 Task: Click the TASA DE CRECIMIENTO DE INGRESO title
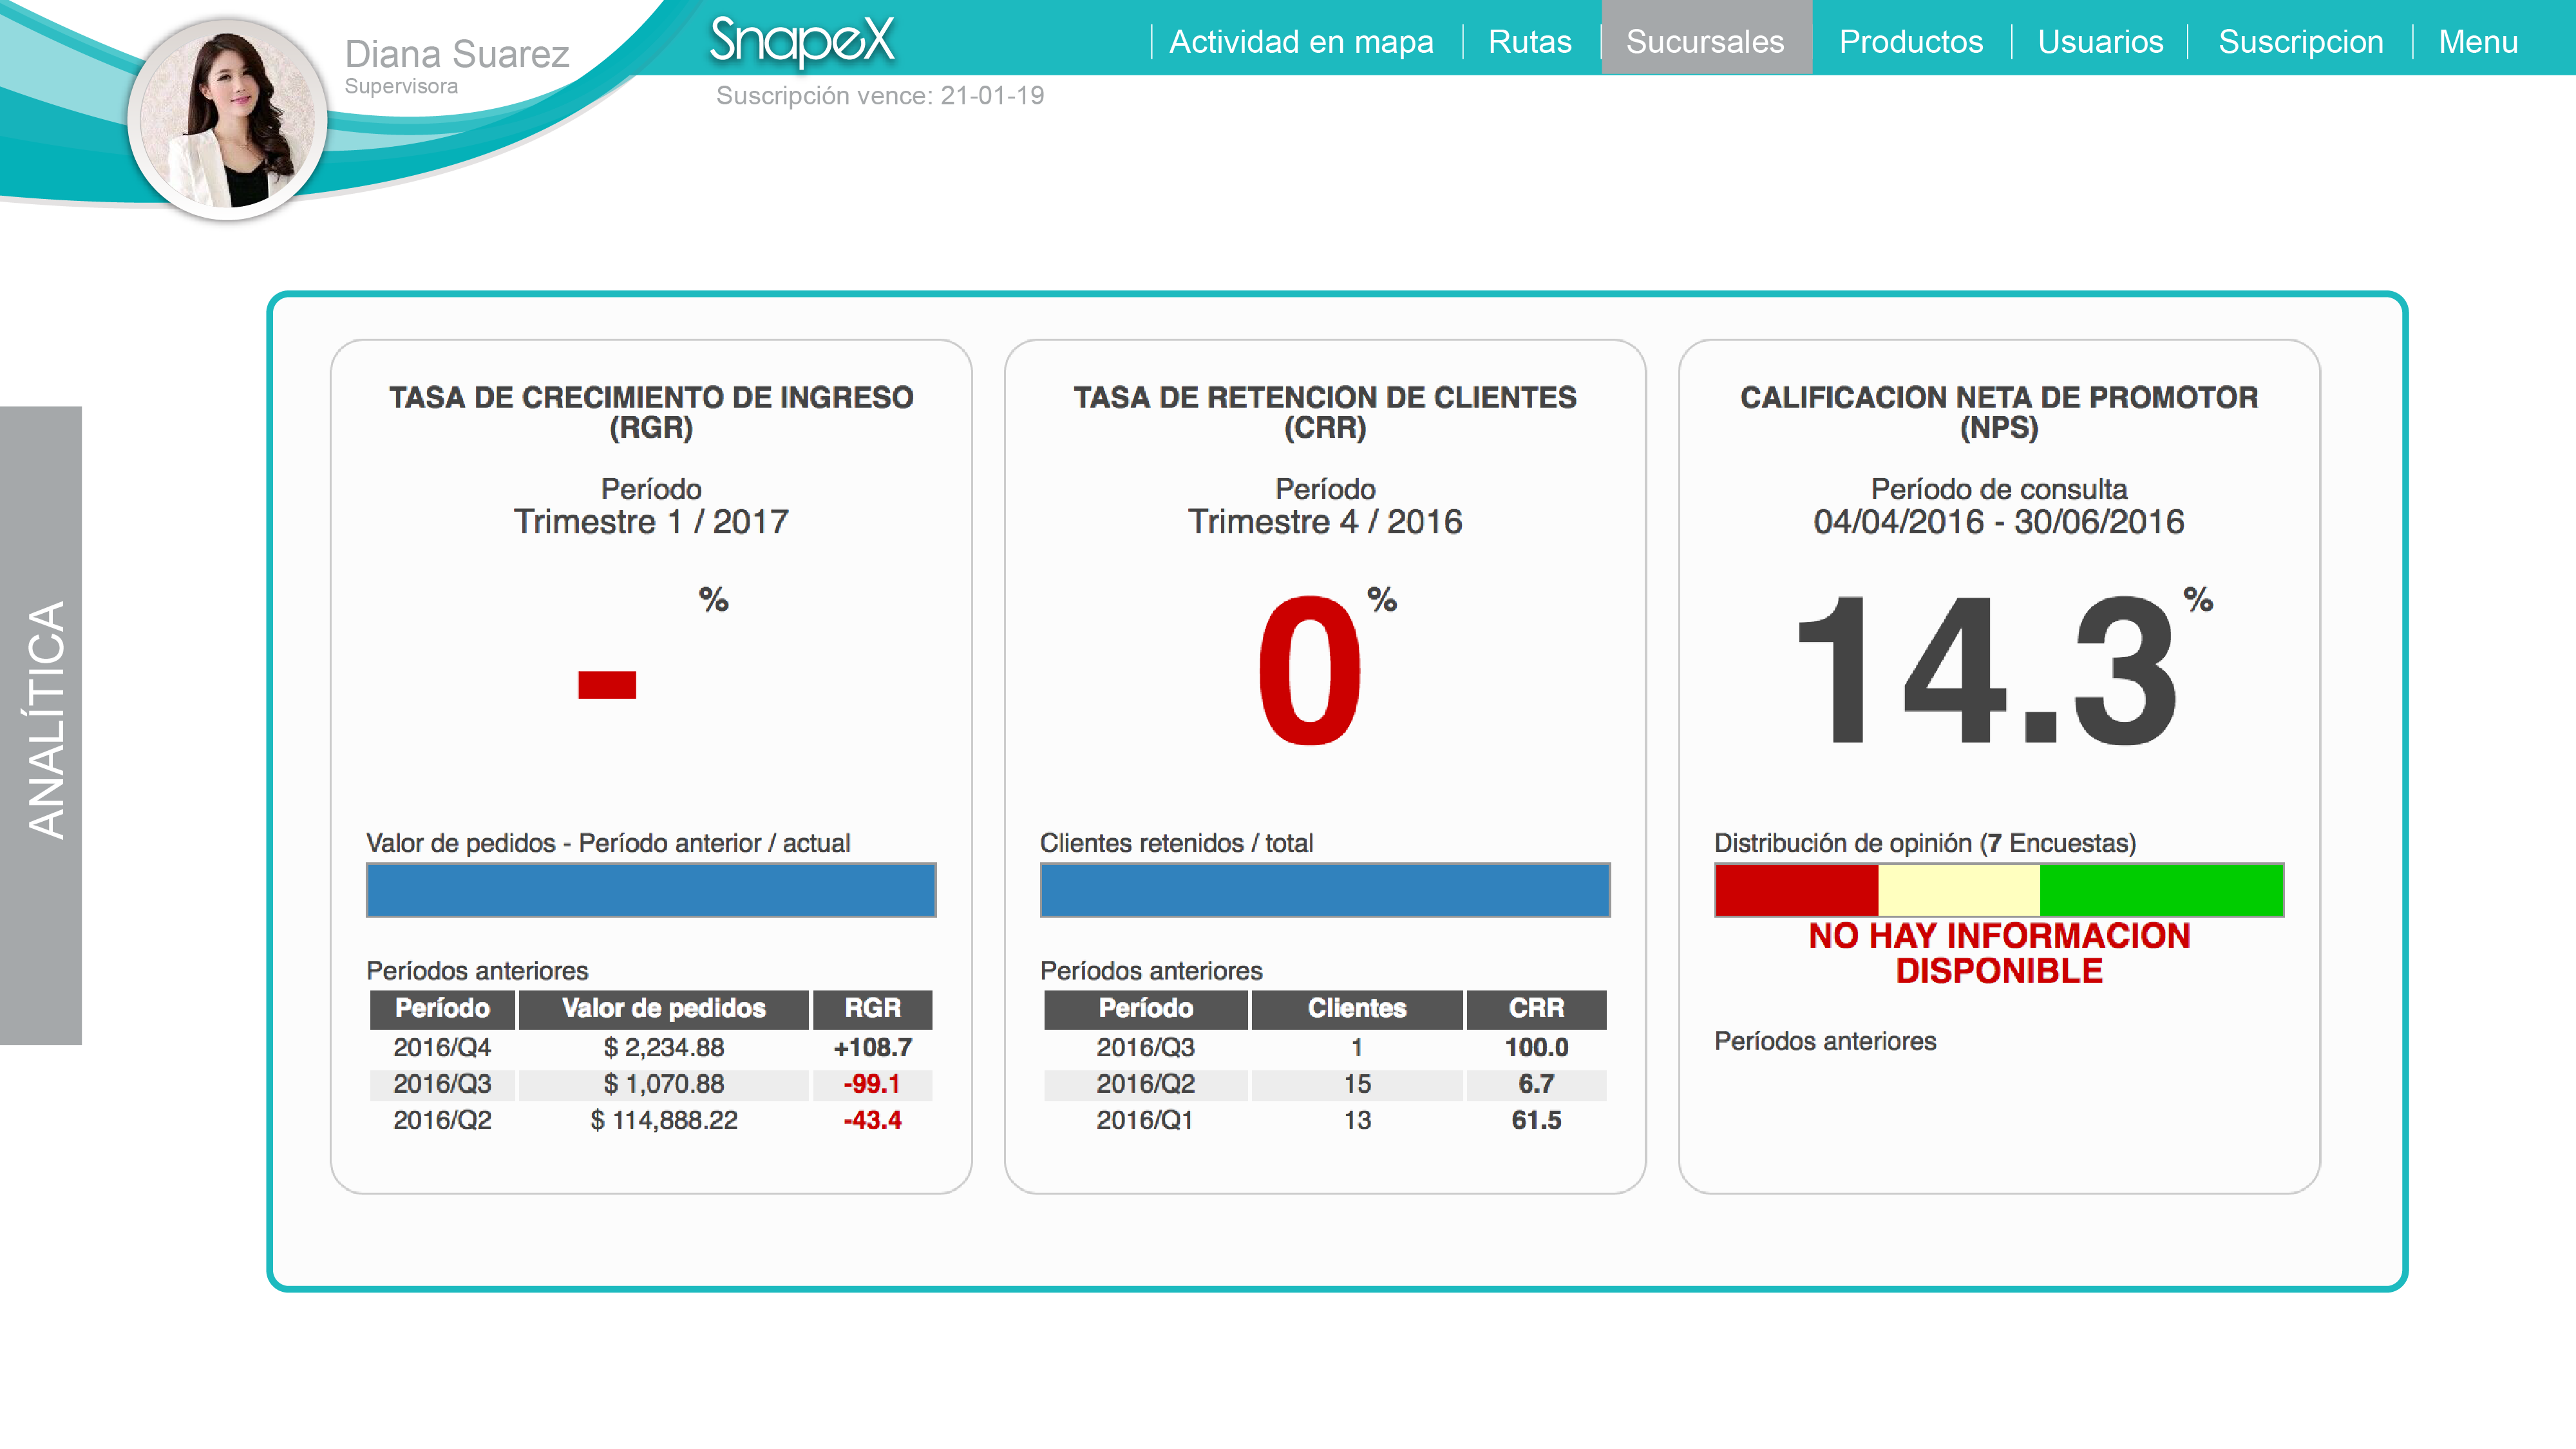[x=651, y=412]
